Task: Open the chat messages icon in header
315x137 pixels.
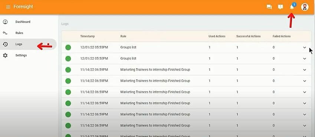Action: coord(269,7)
